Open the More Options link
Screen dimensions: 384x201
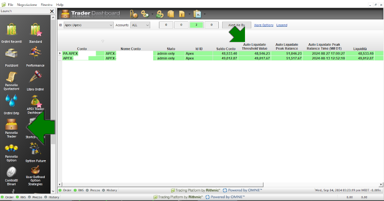pos(263,25)
